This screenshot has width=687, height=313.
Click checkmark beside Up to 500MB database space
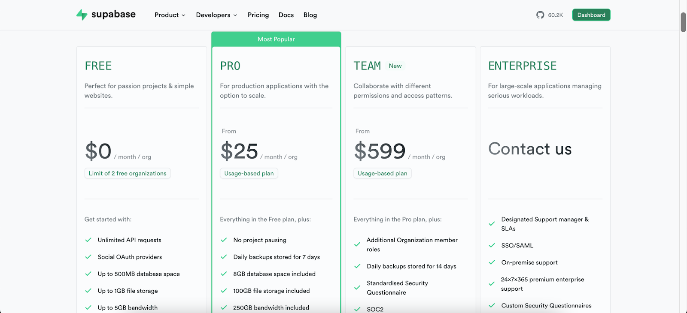click(88, 274)
